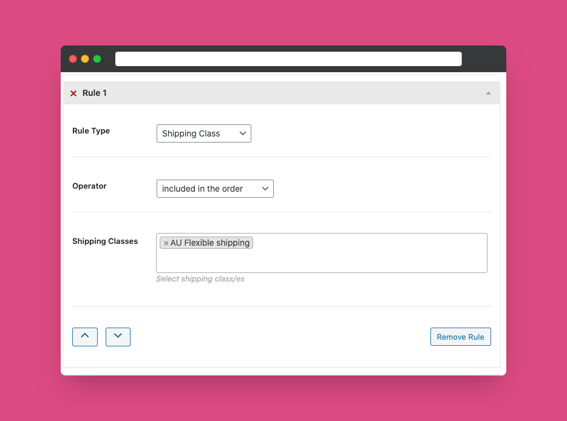Close the window with red button
567x421 pixels.
click(x=73, y=59)
